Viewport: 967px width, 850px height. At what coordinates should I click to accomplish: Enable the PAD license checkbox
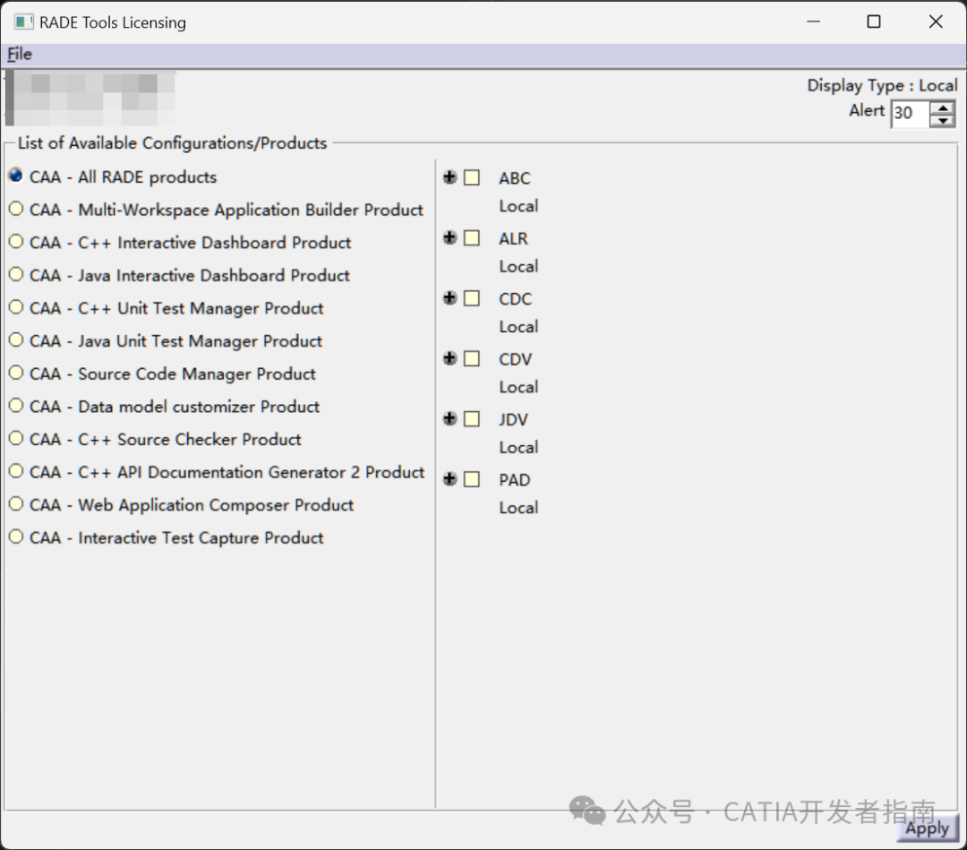pos(472,479)
